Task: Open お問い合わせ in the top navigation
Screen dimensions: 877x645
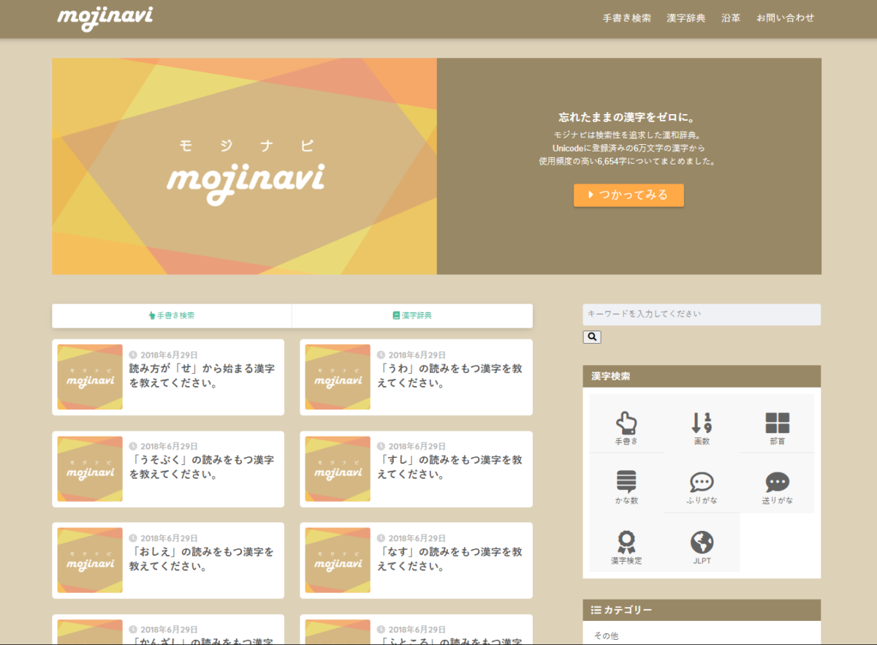Action: click(785, 18)
